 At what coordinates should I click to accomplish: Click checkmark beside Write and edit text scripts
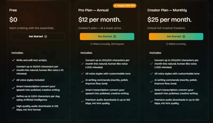point(13,60)
